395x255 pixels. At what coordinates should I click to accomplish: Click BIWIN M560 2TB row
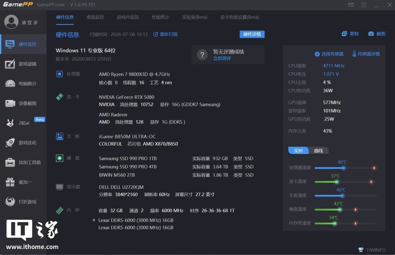click(176, 175)
